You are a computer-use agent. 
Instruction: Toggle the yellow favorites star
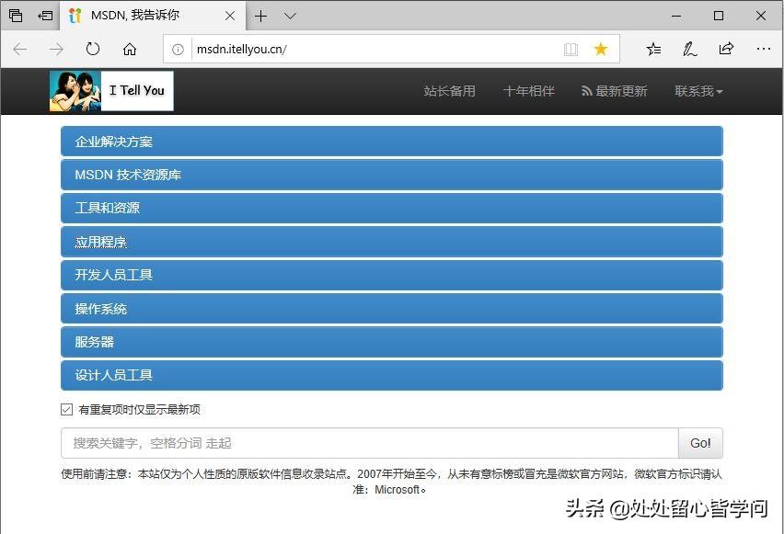(x=601, y=49)
